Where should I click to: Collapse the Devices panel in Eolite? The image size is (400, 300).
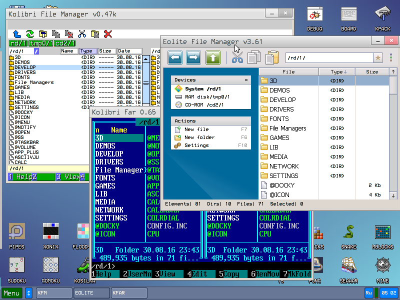pyautogui.click(x=245, y=80)
